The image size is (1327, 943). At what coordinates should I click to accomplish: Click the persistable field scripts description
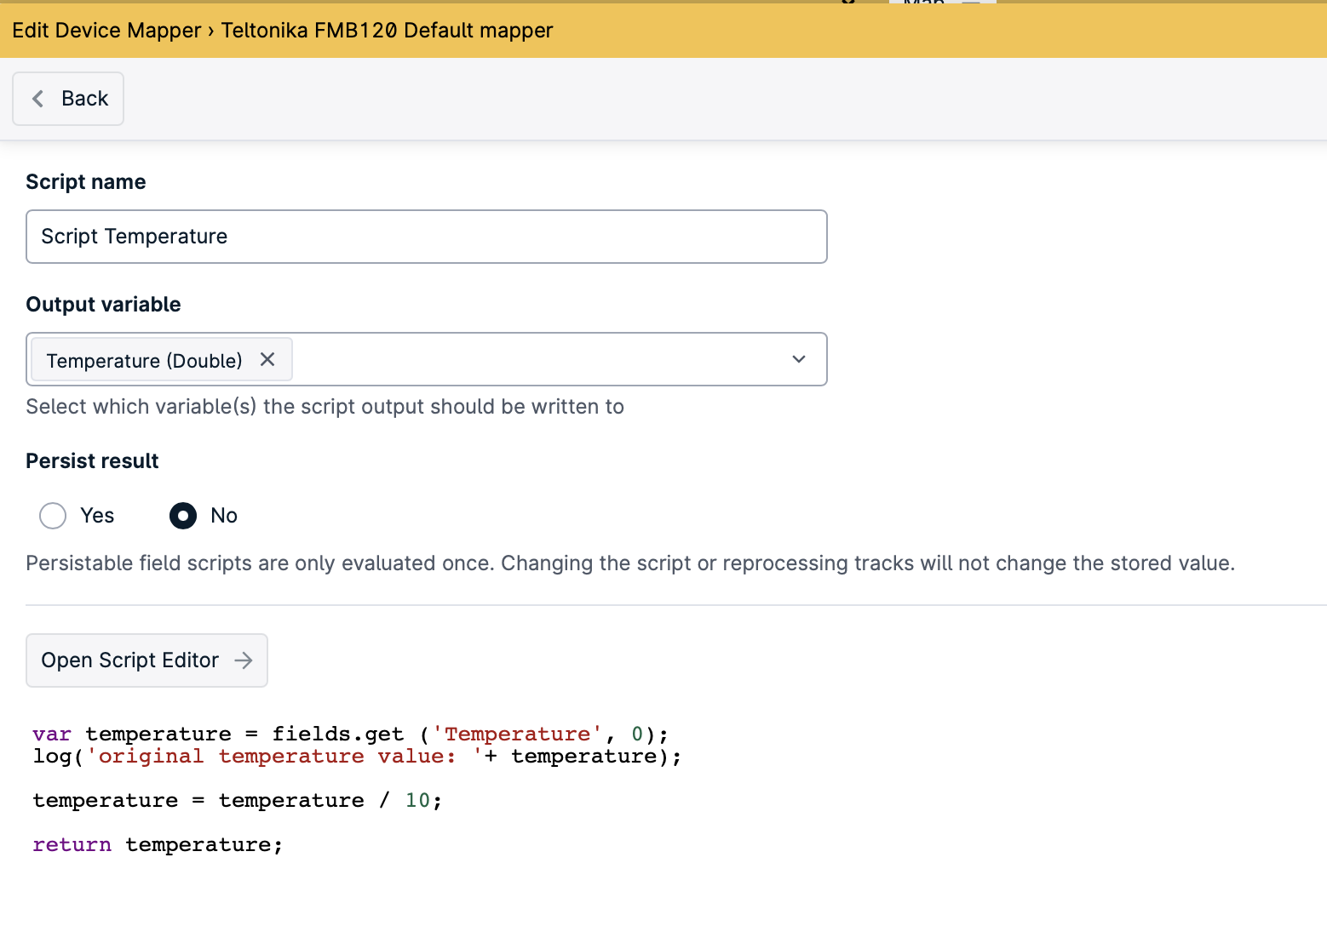(630, 563)
